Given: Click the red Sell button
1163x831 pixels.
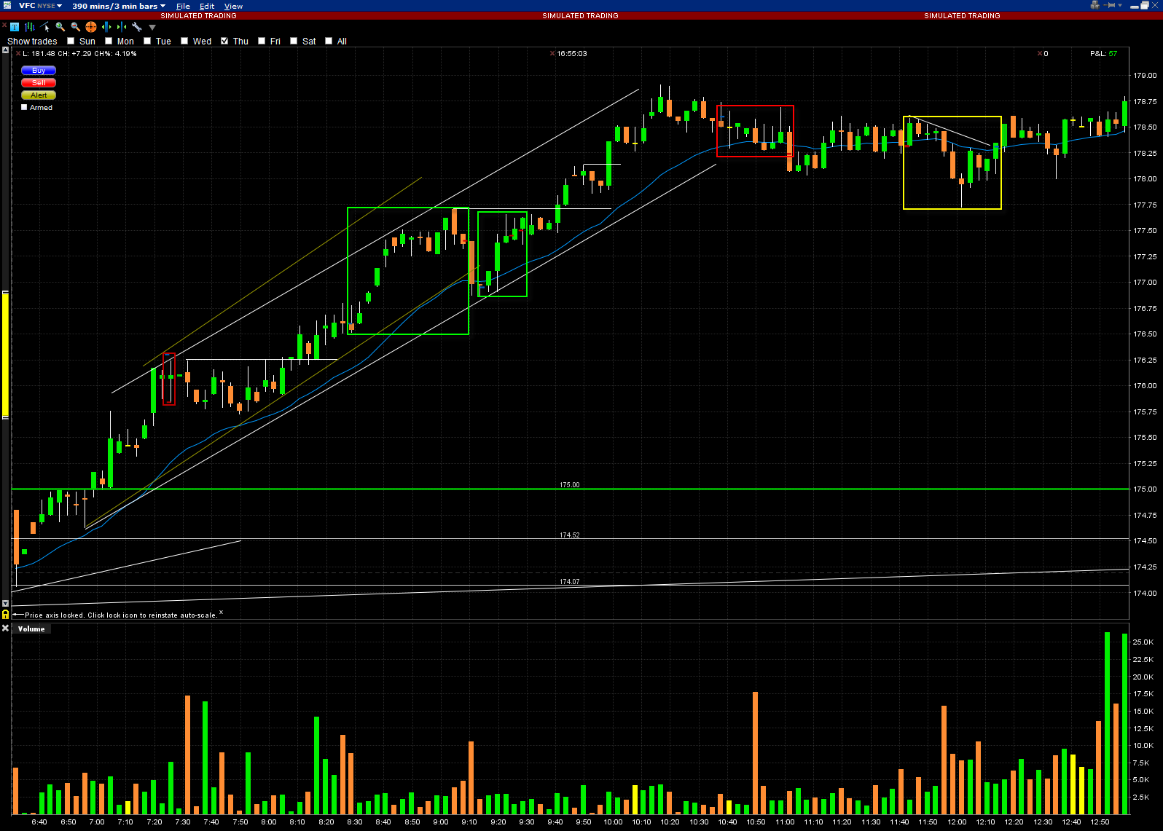Looking at the screenshot, I should (39, 83).
